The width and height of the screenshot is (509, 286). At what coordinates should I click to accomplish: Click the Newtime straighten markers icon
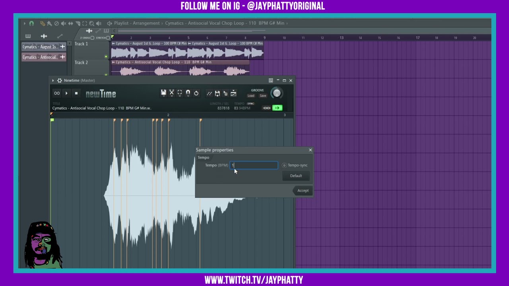pyautogui.click(x=209, y=93)
